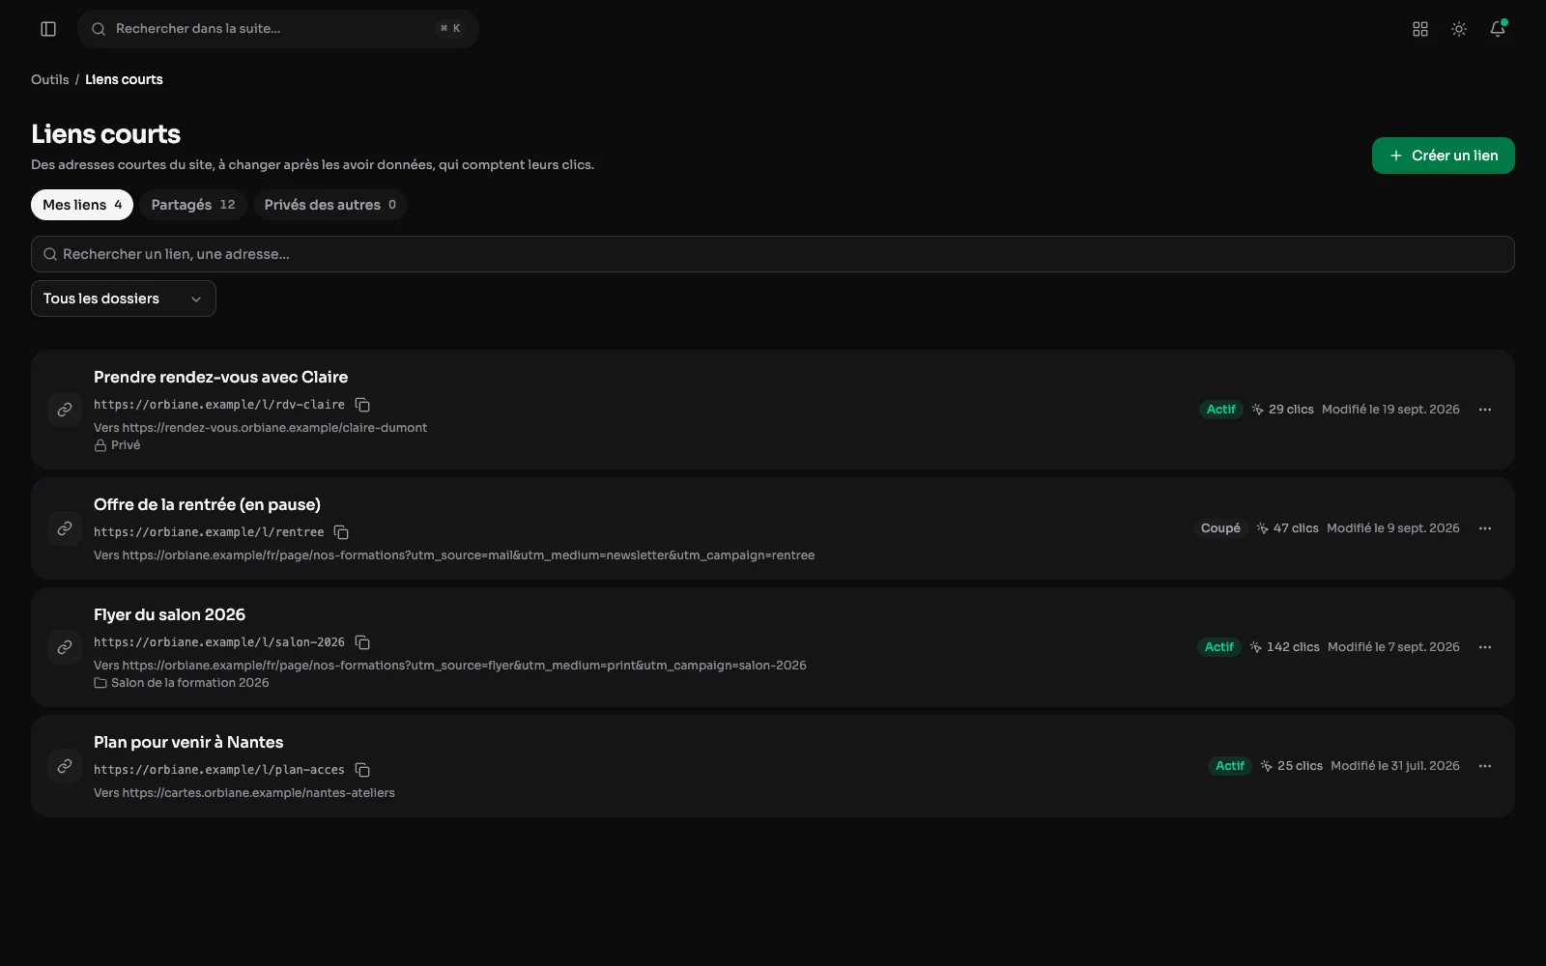Screen dimensions: 1546x966
Task: Click link icon of Flyer du salon 2026
Action: [x=65, y=647]
